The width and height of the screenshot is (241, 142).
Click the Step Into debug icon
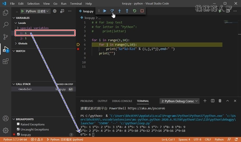click(x=120, y=11)
